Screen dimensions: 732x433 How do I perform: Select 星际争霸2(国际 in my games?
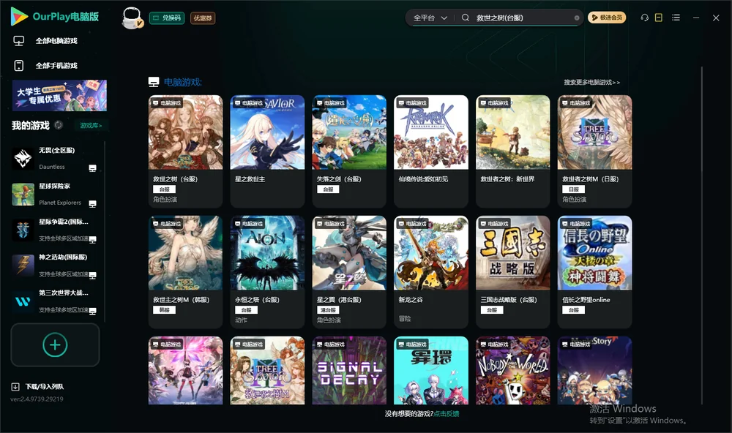coord(55,230)
